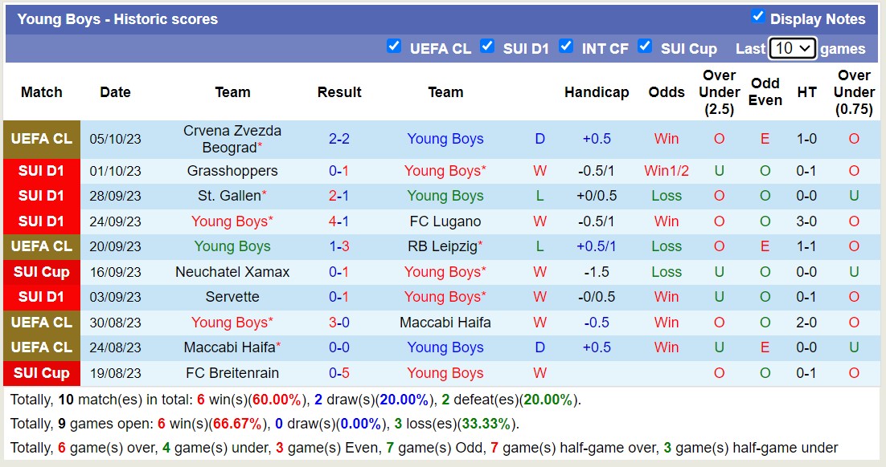Disable the SUI D1 filter checkbox

(x=488, y=47)
